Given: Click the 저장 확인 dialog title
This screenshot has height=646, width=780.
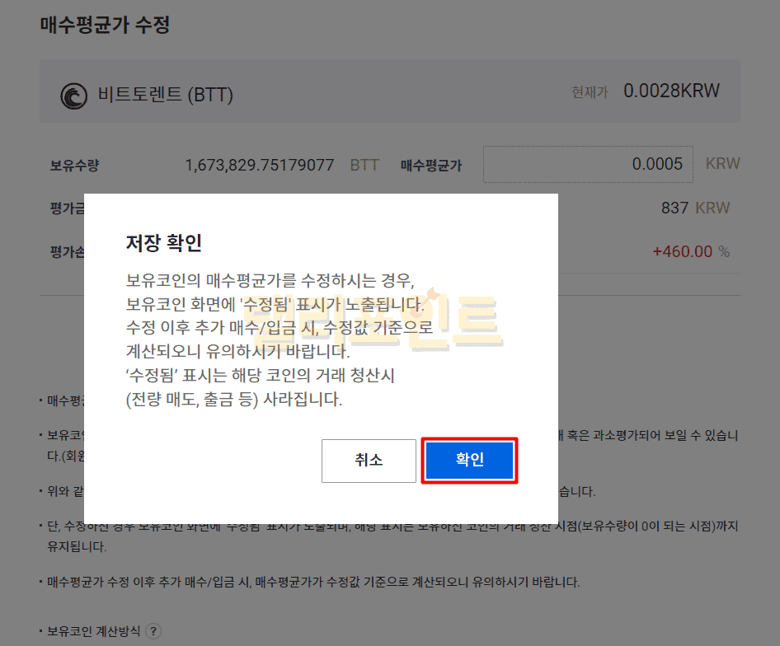Looking at the screenshot, I should (163, 243).
